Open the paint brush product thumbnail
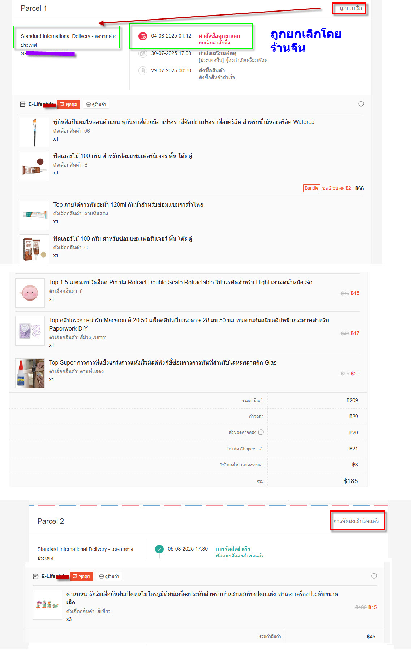This screenshot has width=412, height=664. [34, 133]
